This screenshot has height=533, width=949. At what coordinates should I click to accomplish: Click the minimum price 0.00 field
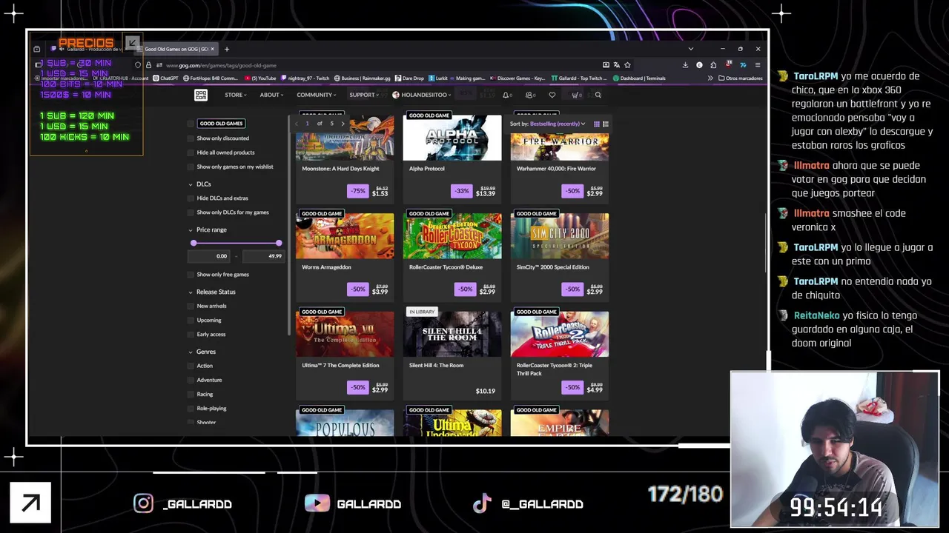pyautogui.click(x=210, y=256)
